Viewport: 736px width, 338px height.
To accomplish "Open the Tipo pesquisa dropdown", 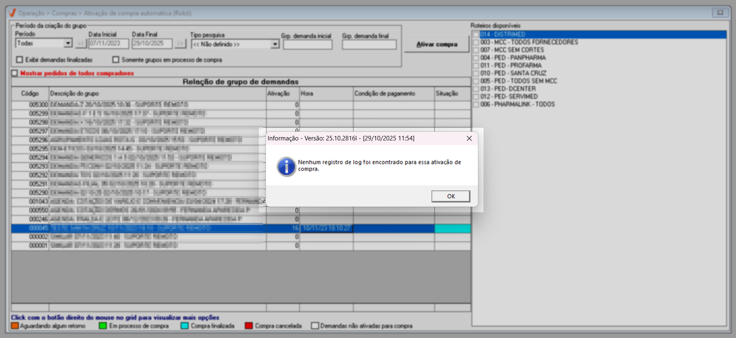I will tap(275, 44).
